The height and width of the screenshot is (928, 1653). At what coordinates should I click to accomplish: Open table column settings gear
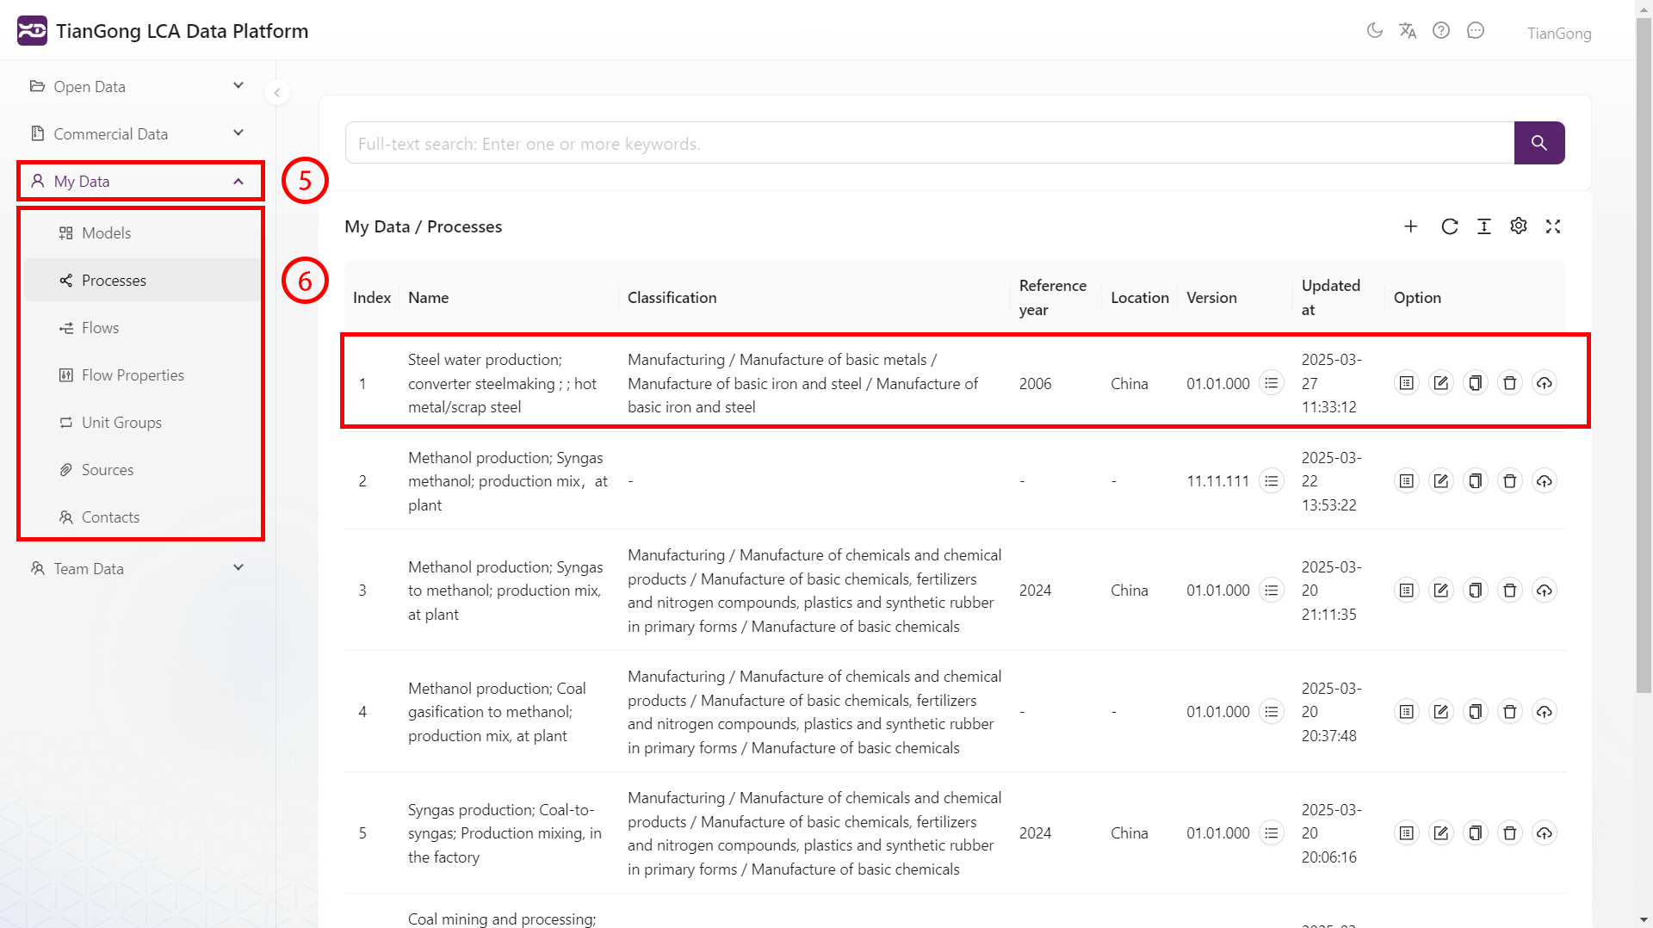(1519, 226)
